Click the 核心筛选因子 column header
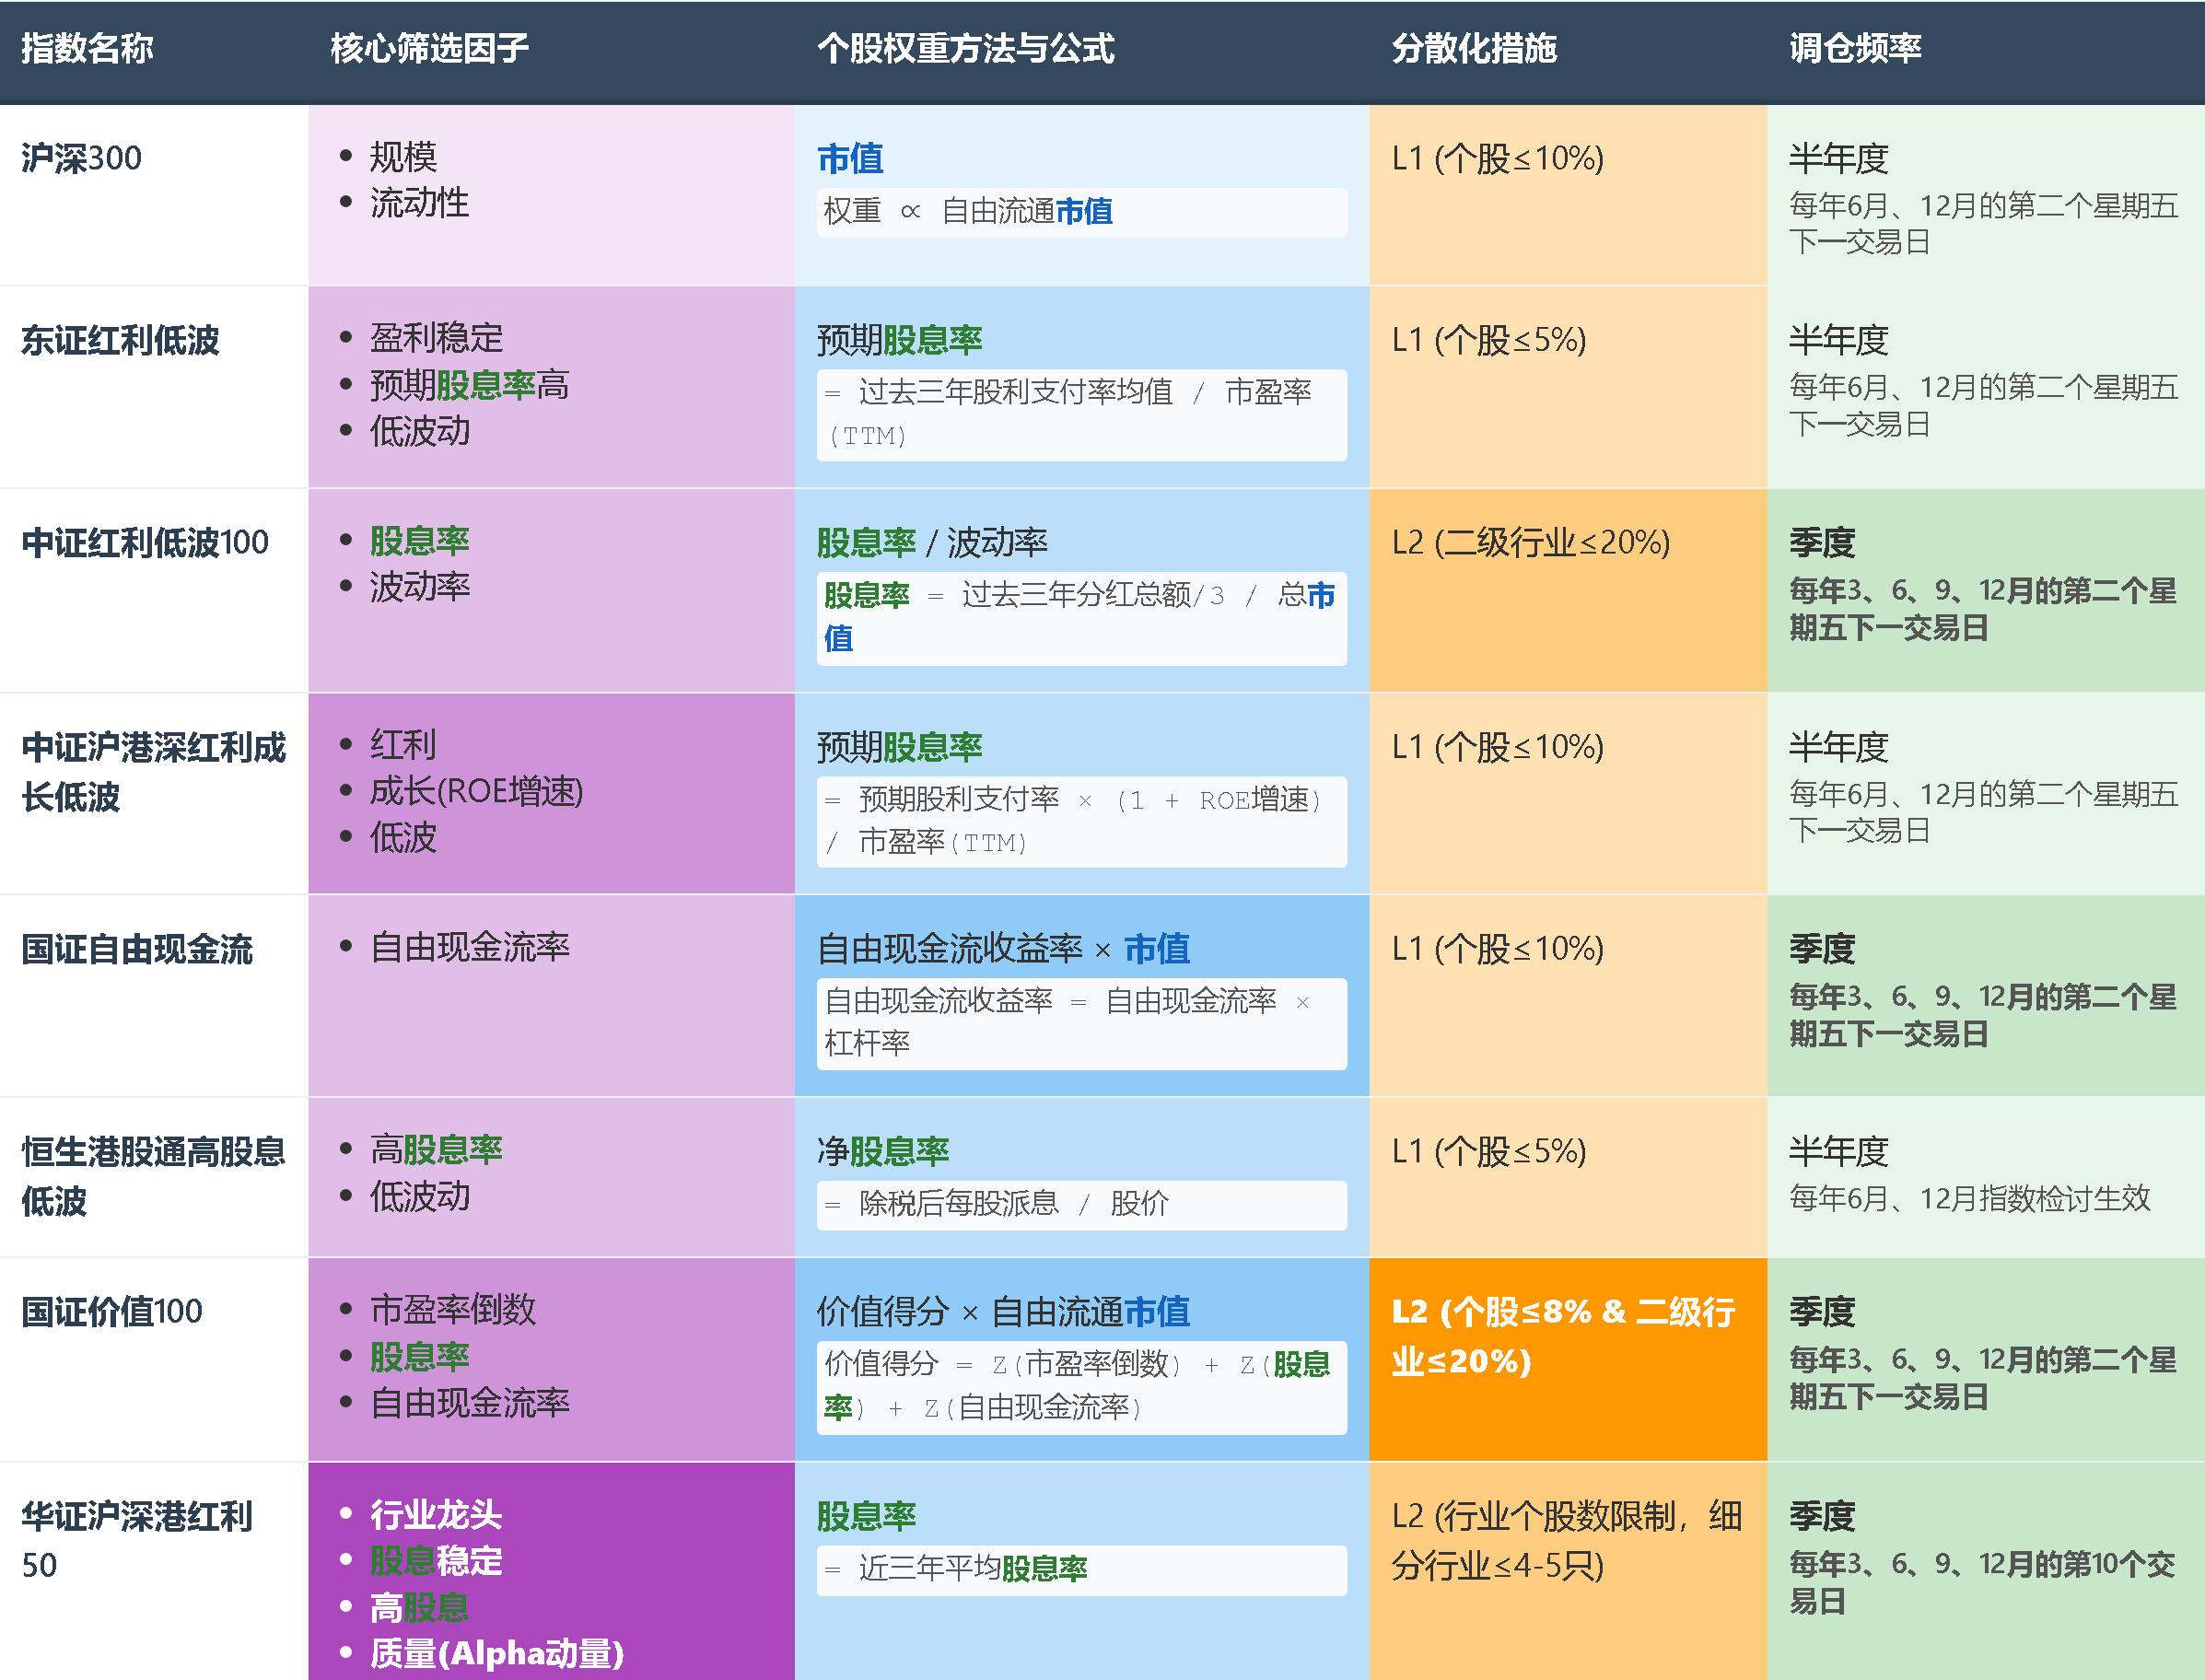 [429, 47]
